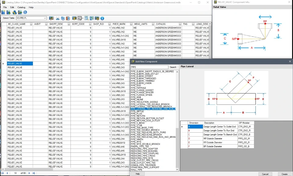Click the Create button
Image resolution: width=293 pixels, height=176 pixels.
click(x=284, y=174)
